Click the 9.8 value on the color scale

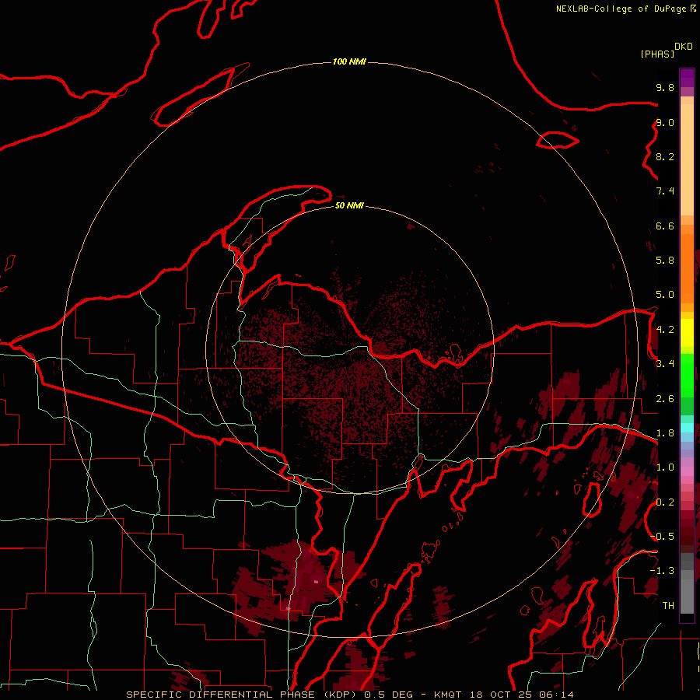pos(665,87)
